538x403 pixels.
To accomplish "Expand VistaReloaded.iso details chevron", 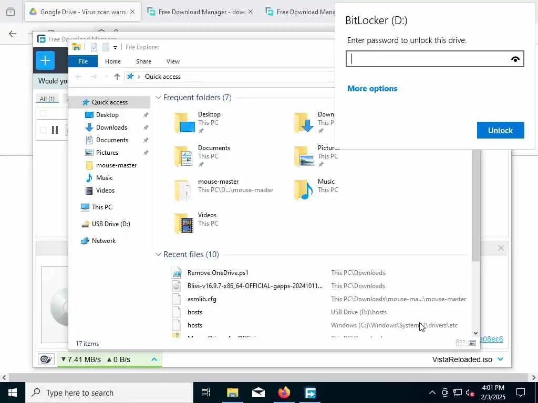I will (x=500, y=359).
